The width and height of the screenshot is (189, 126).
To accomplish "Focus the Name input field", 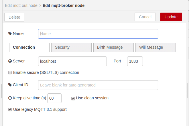I will tap(98, 34).
